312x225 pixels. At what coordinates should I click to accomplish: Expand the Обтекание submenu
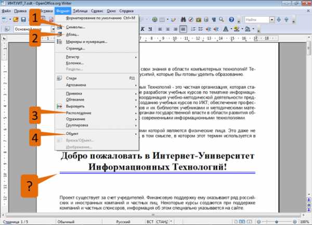point(97,99)
